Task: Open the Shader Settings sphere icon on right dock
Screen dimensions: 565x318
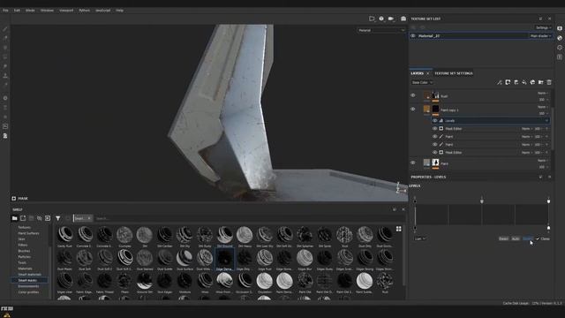Action: [x=560, y=38]
